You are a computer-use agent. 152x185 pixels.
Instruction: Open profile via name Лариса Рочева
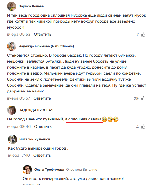tap(31, 6)
